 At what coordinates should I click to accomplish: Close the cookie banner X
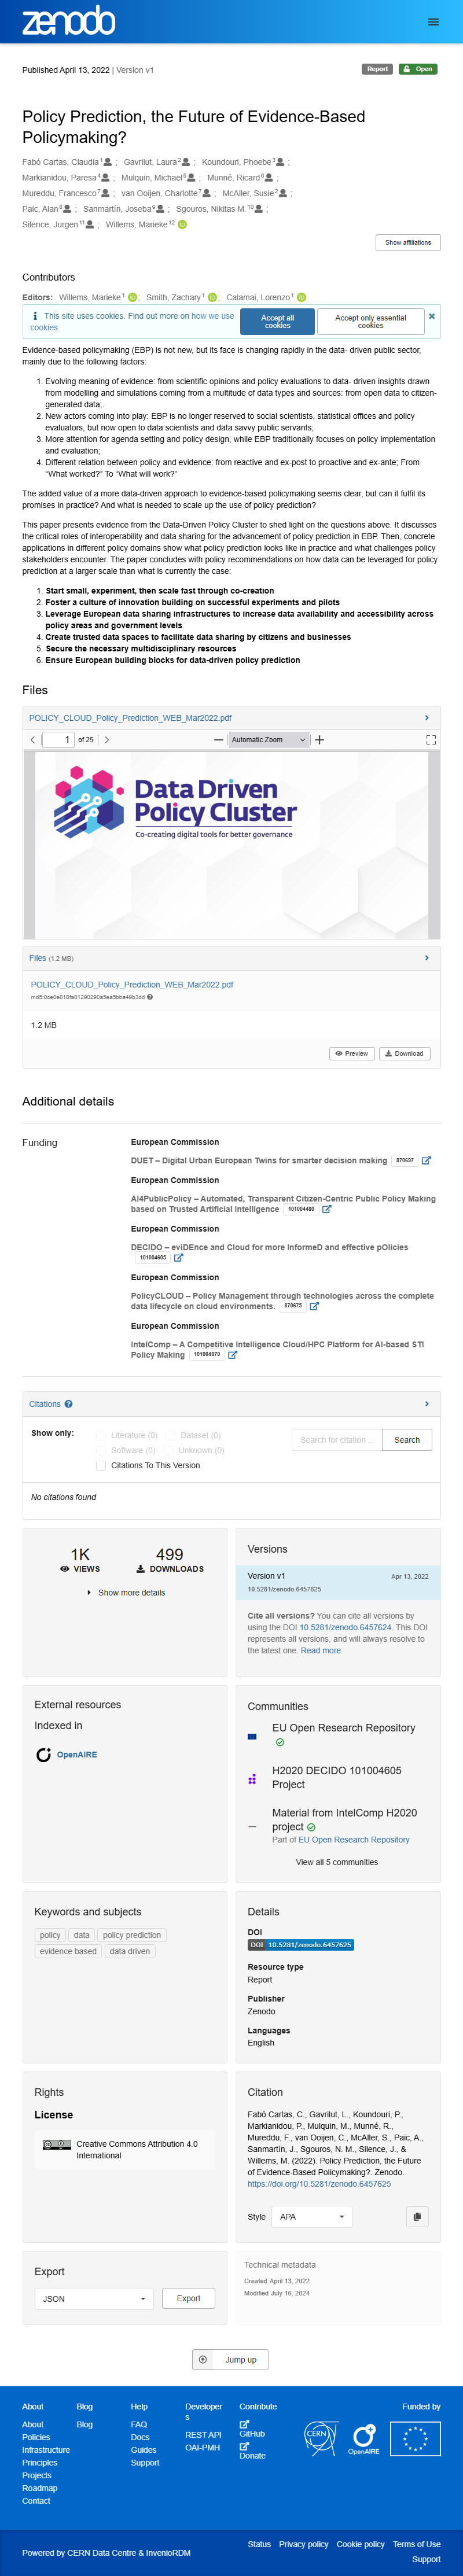432,316
